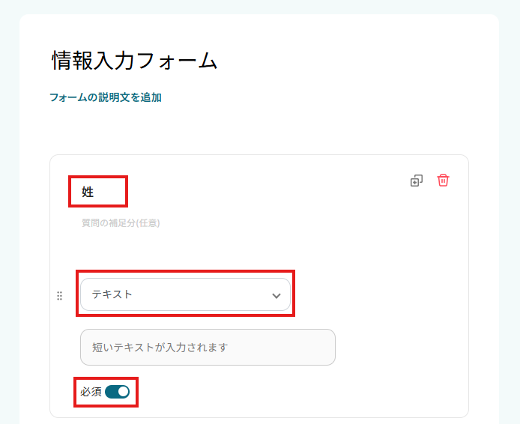Edit the 姓 question title field
520x424 pixels.
point(97,192)
